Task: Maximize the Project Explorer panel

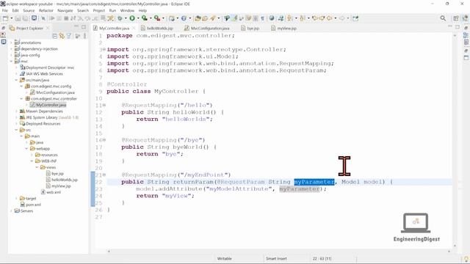Action: coord(84,27)
